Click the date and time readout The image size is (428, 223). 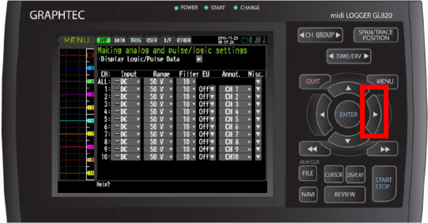[x=228, y=40]
